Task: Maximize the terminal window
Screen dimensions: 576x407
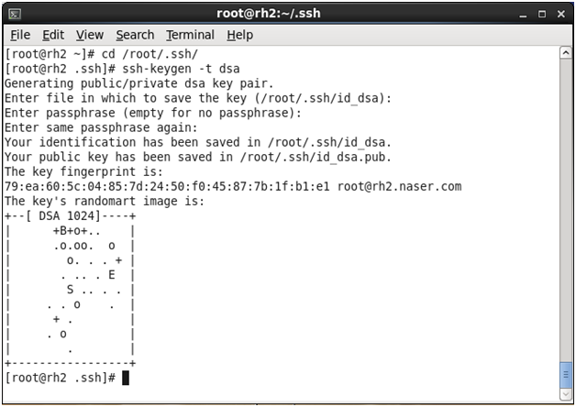Action: 541,13
